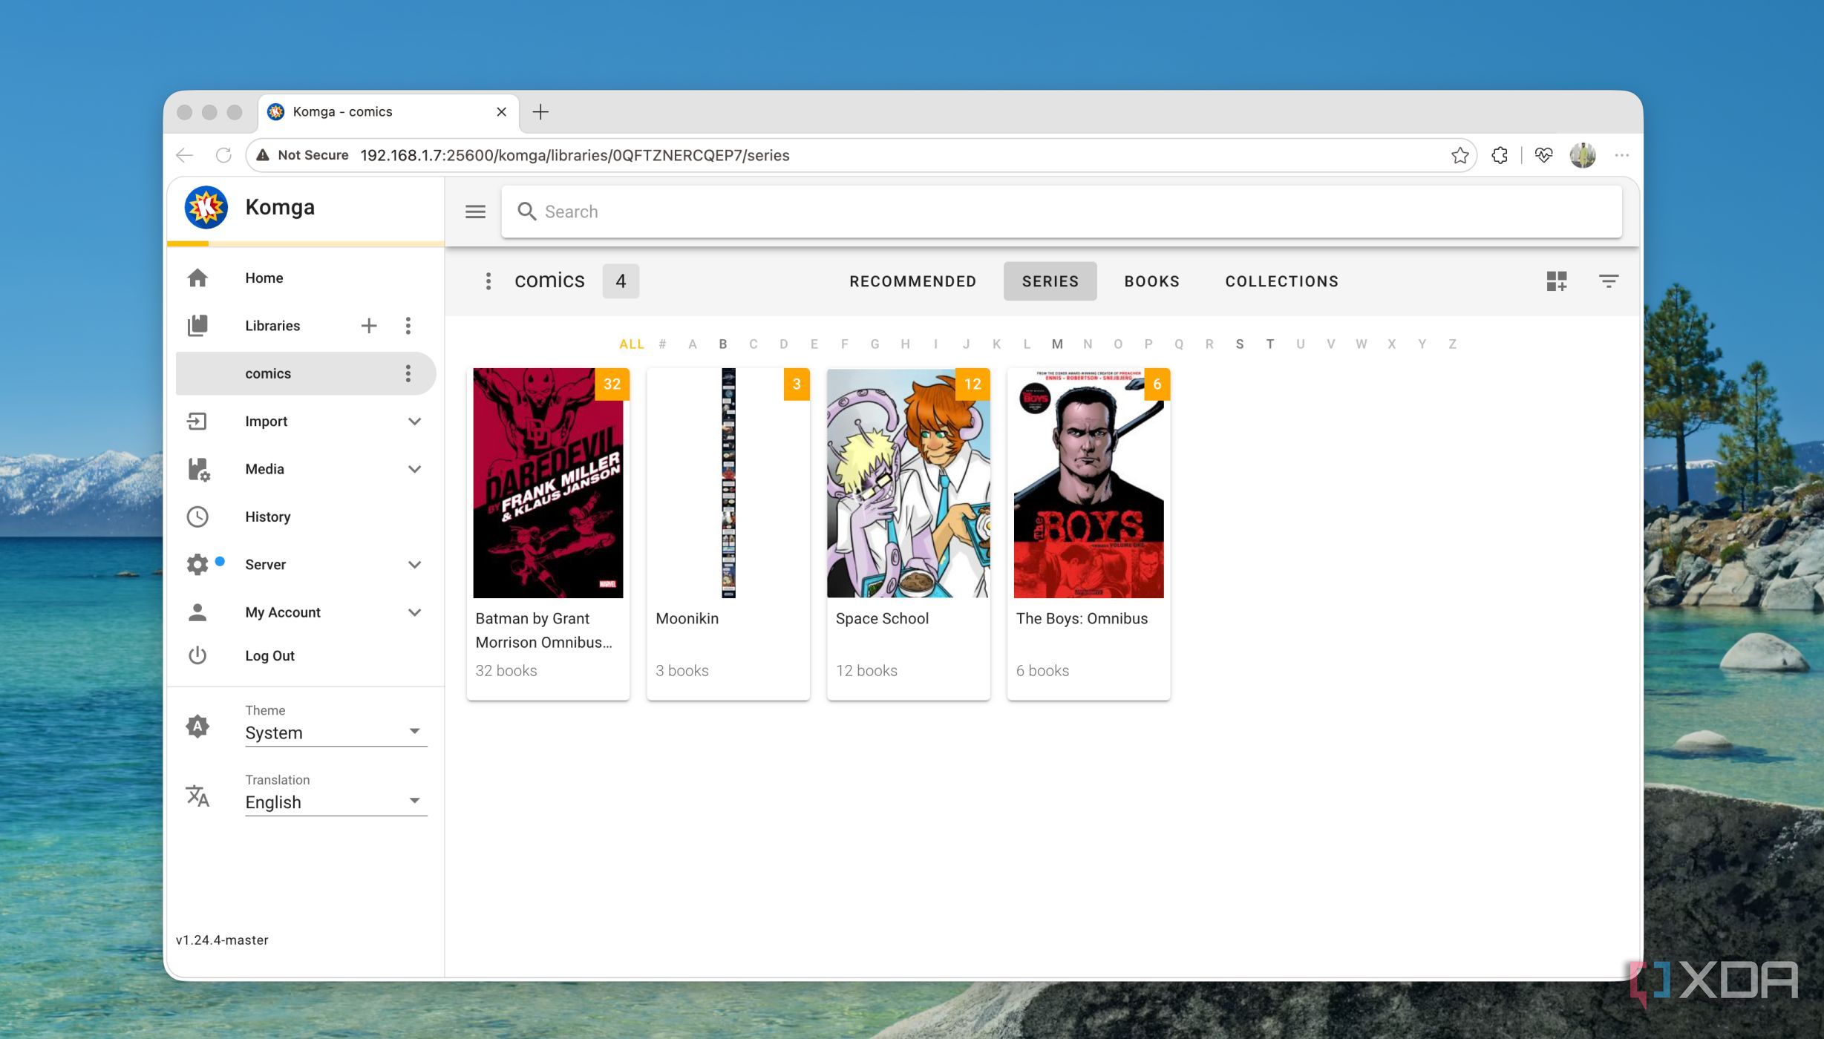Image resolution: width=1824 pixels, height=1039 pixels.
Task: Click browser heartbeat essentials icon
Action: point(1543,155)
